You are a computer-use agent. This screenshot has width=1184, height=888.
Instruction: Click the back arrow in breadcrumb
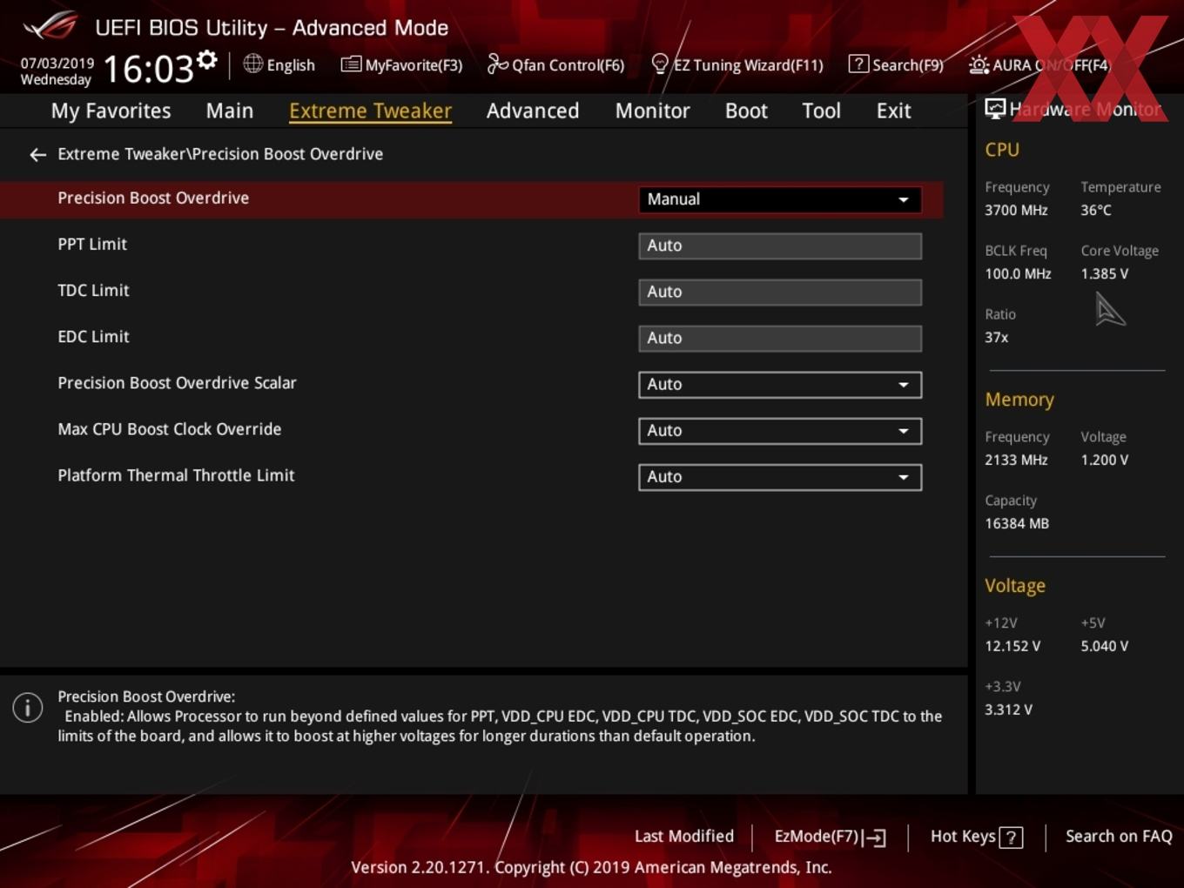coord(37,155)
